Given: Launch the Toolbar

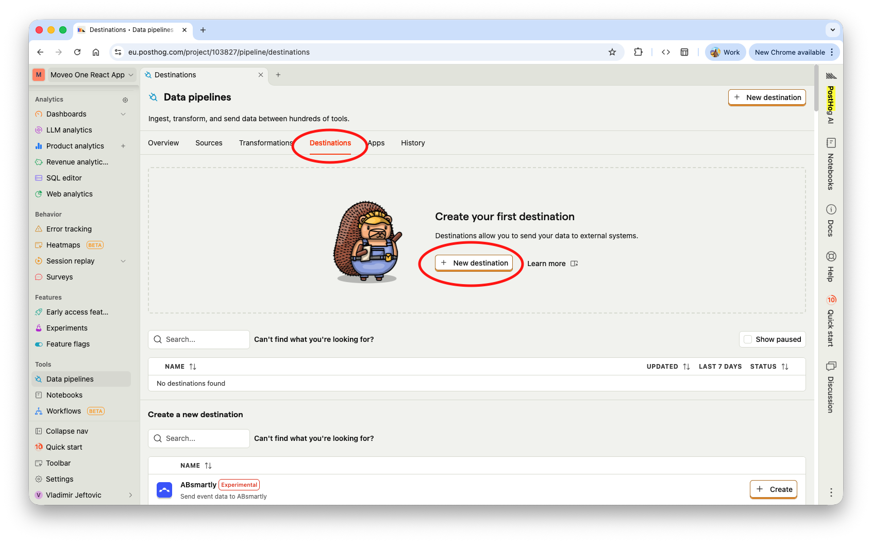Looking at the screenshot, I should pos(58,463).
